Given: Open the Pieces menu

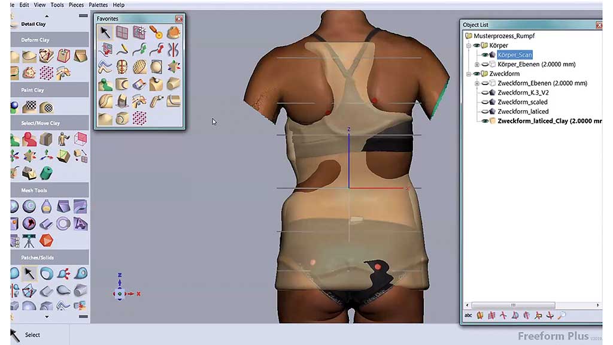Looking at the screenshot, I should pos(76,5).
